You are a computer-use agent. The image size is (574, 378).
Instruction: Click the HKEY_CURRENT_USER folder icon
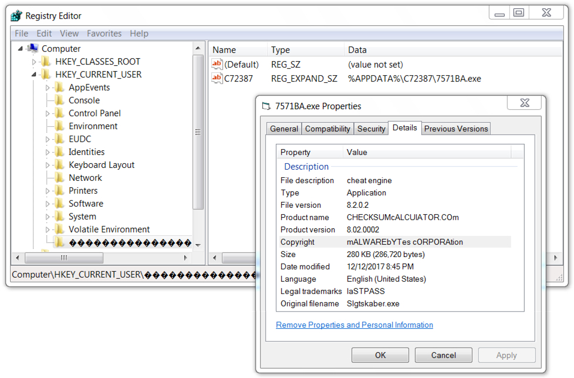[46, 75]
